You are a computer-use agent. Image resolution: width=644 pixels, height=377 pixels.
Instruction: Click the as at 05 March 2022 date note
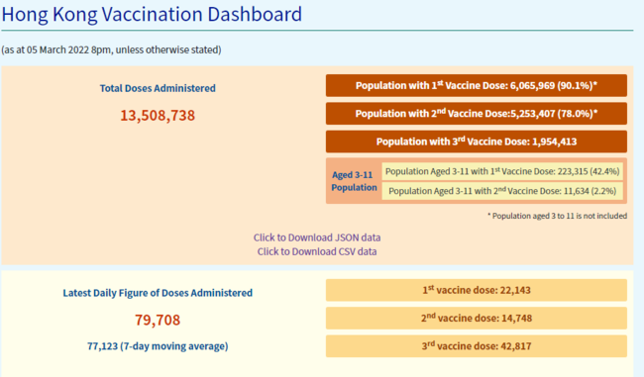tap(111, 50)
